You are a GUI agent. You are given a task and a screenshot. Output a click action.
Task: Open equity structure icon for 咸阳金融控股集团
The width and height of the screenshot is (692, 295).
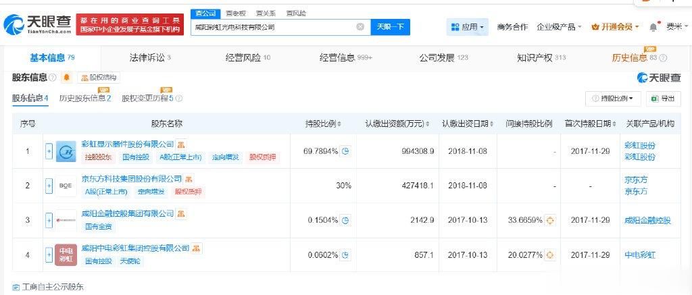(181, 214)
